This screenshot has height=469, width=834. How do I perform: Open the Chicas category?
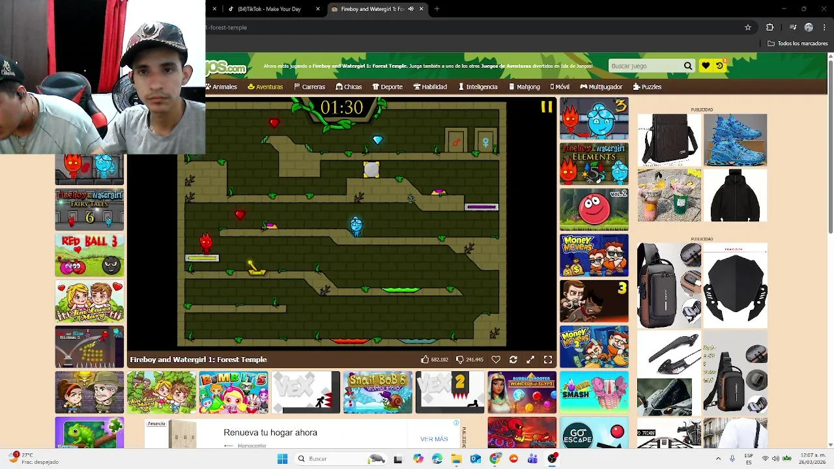[349, 87]
